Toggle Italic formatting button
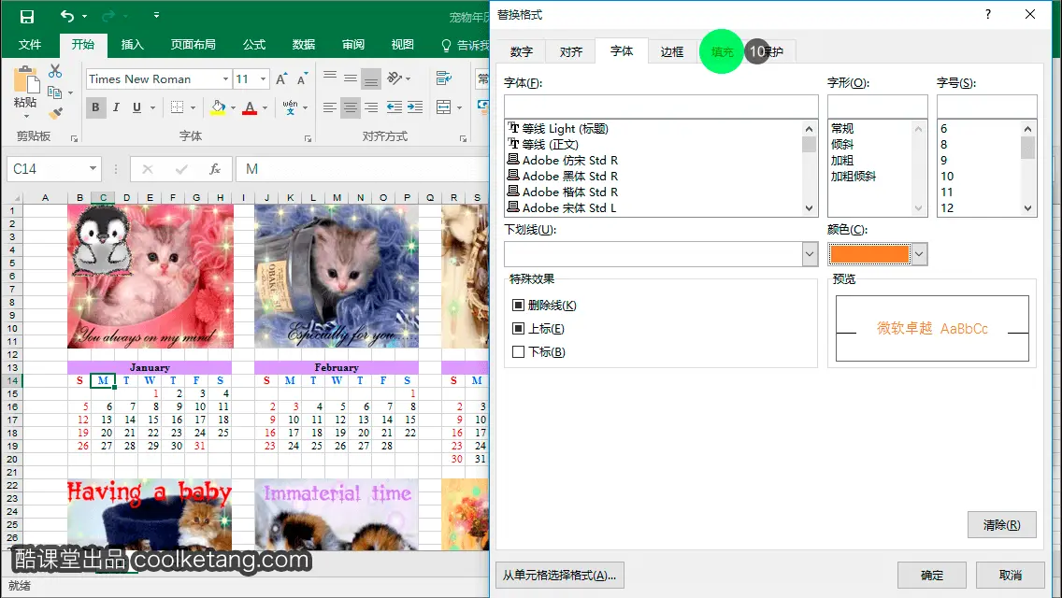 pos(116,107)
